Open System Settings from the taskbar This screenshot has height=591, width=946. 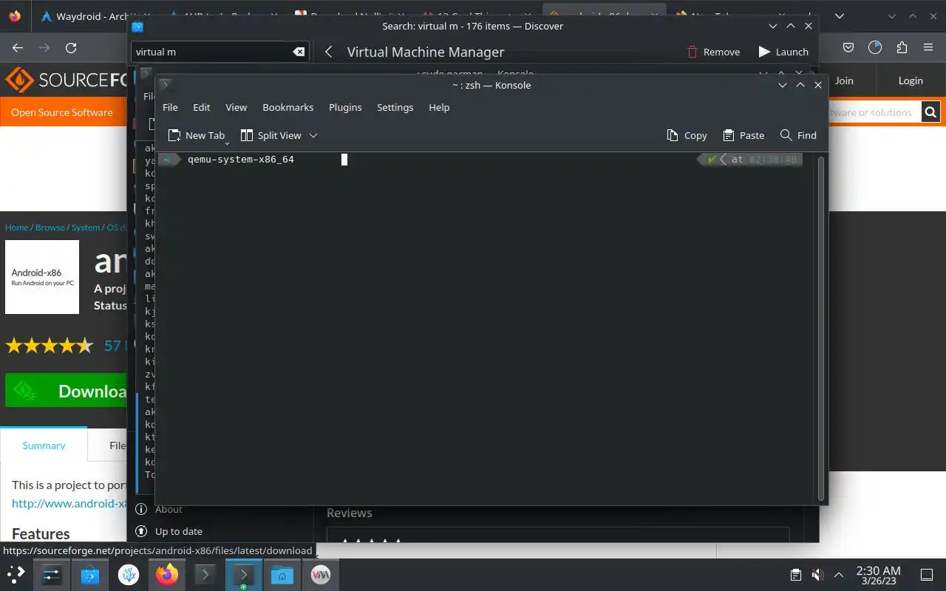tap(51, 574)
